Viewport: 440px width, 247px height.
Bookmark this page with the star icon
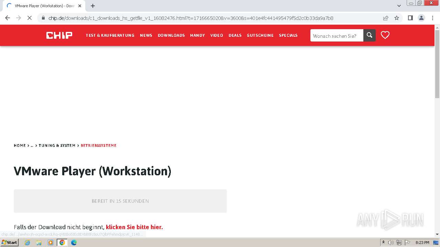coord(397,18)
